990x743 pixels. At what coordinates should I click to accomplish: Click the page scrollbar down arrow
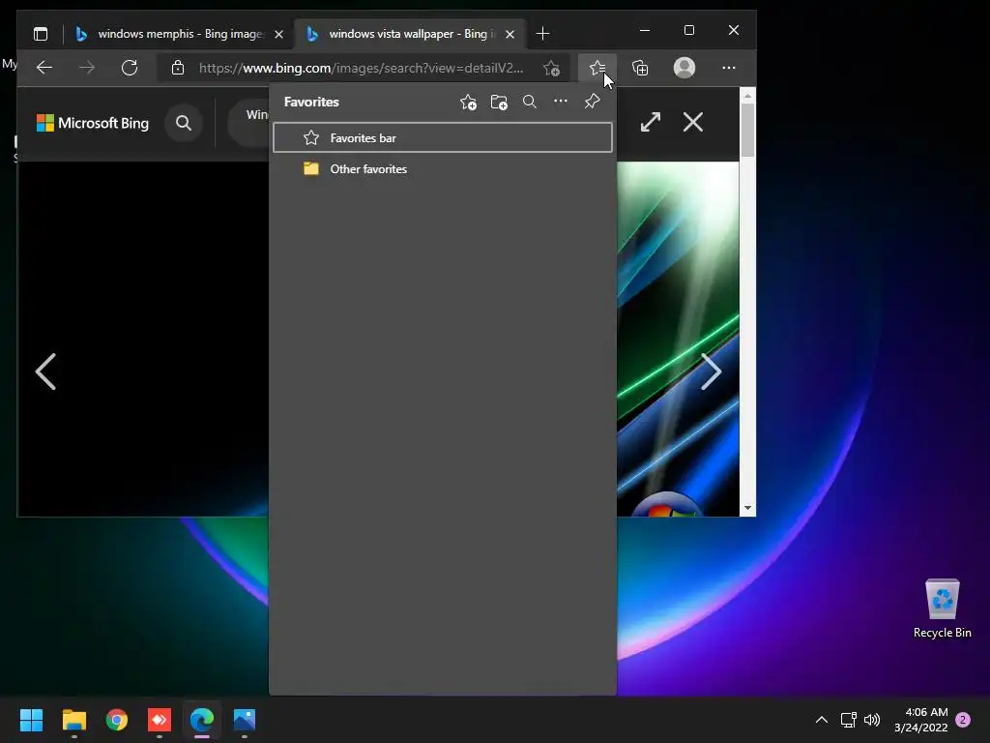[747, 508]
